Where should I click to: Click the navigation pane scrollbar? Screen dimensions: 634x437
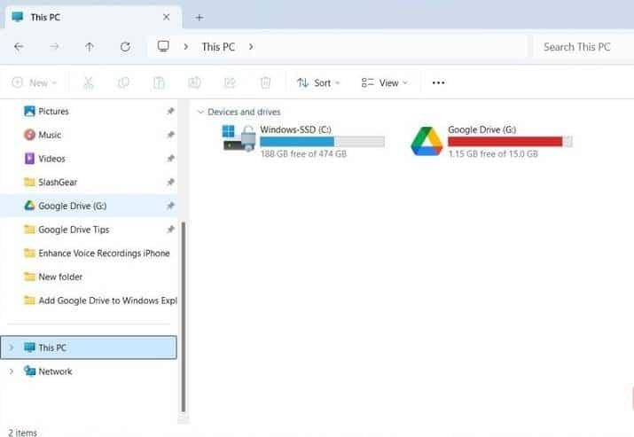point(184,317)
